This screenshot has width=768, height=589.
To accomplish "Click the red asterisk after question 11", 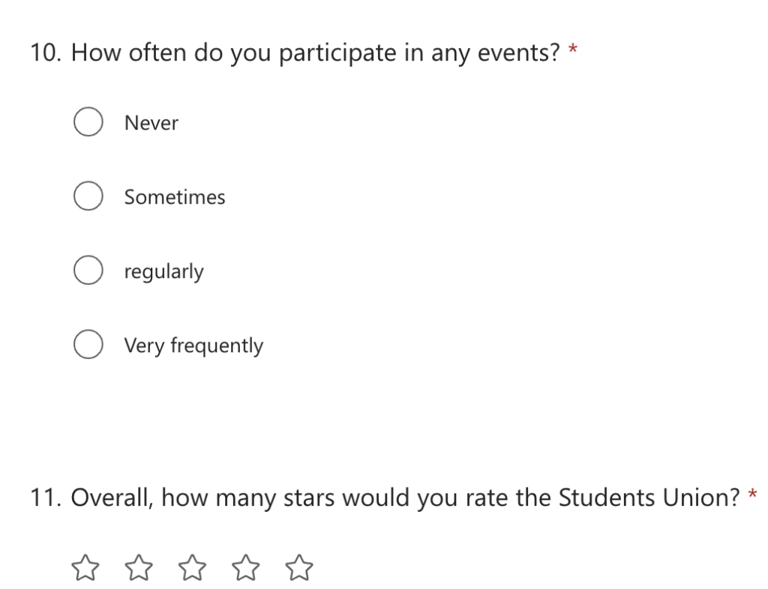I will (752, 495).
